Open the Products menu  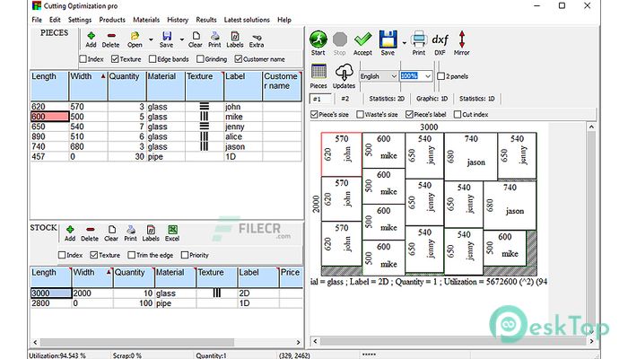[x=112, y=20]
